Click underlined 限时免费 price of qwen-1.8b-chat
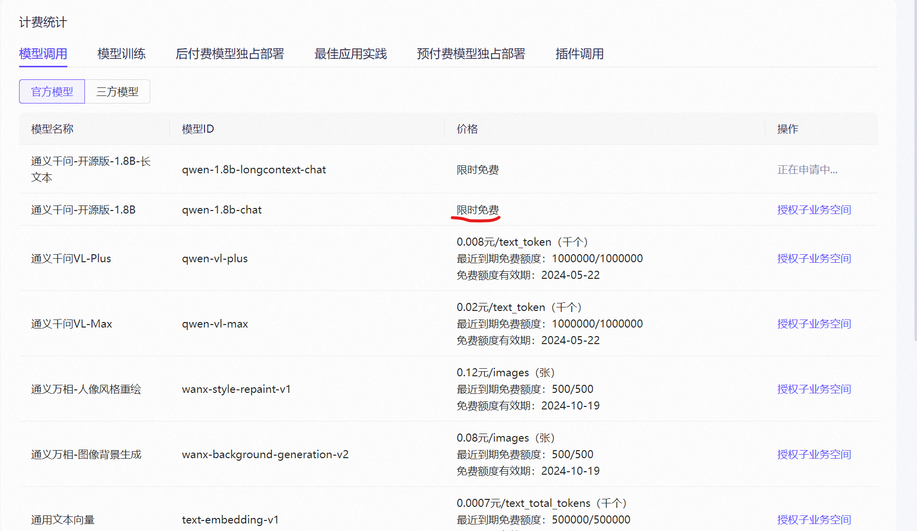The width and height of the screenshot is (917, 531). (478, 209)
